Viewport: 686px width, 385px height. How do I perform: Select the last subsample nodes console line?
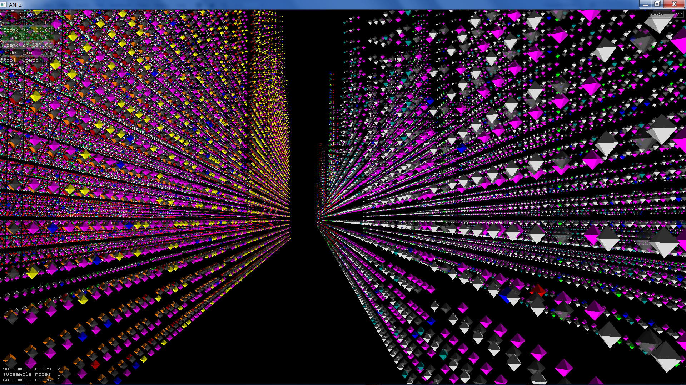pyautogui.click(x=31, y=380)
